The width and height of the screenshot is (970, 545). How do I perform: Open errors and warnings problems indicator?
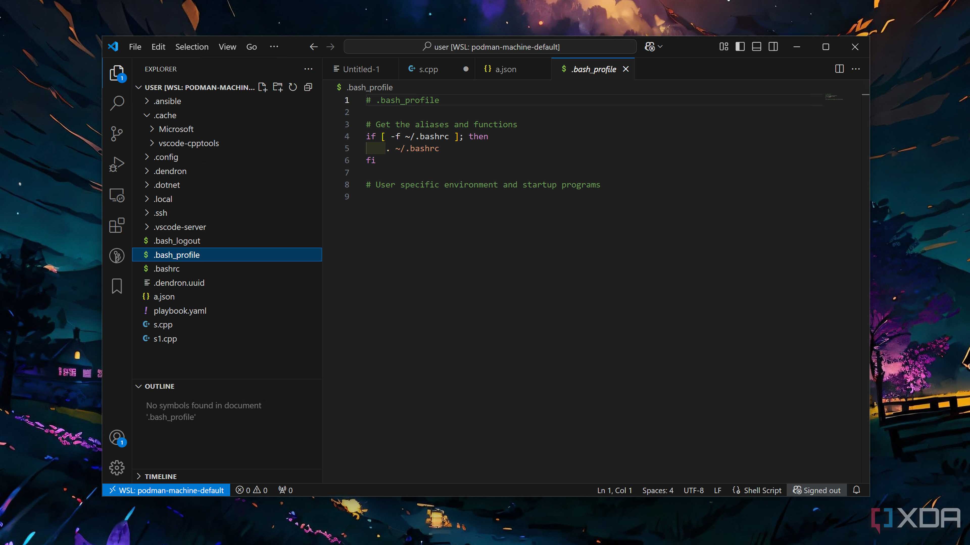click(x=252, y=490)
